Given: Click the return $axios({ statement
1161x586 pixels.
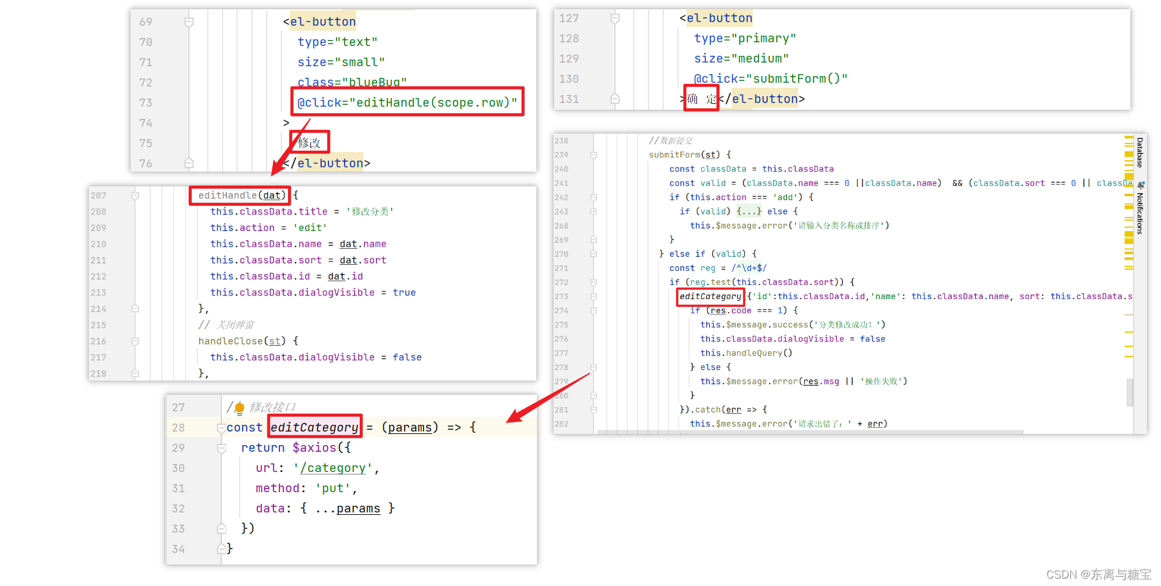Looking at the screenshot, I should [x=296, y=448].
